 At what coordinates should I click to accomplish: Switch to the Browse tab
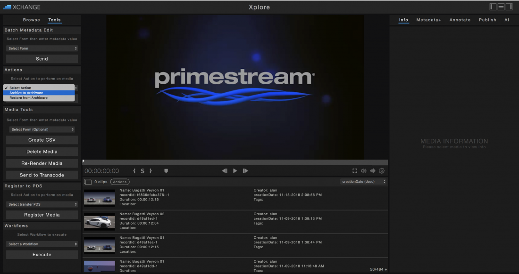[x=32, y=20]
